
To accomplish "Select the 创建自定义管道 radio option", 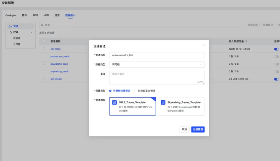I will pyautogui.click(x=135, y=91).
